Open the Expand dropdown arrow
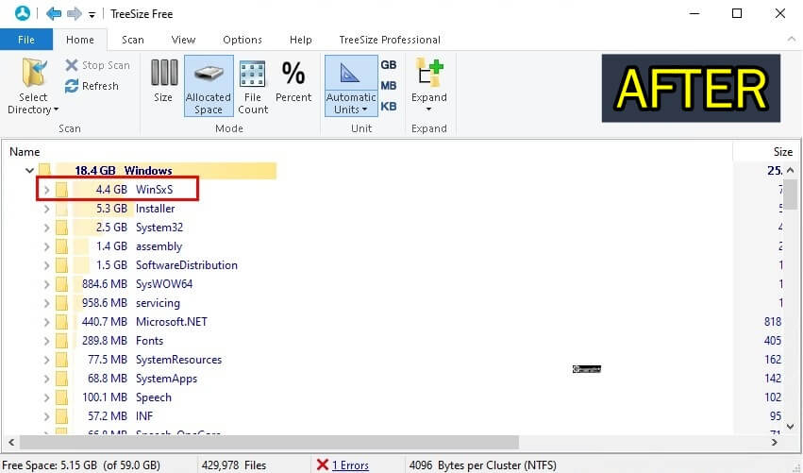The height and width of the screenshot is (473, 803). click(x=429, y=110)
